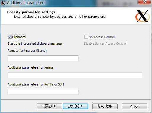The image size is (152, 113).
Task: Close the Additional parameters dialog
Action: coord(144,2)
